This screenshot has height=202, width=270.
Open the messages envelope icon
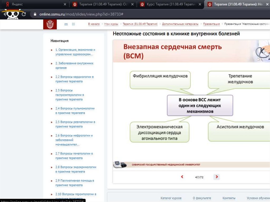click(x=66, y=24)
